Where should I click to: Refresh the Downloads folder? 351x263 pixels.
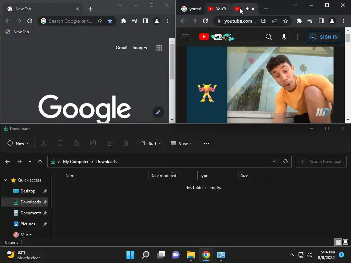tap(286, 162)
